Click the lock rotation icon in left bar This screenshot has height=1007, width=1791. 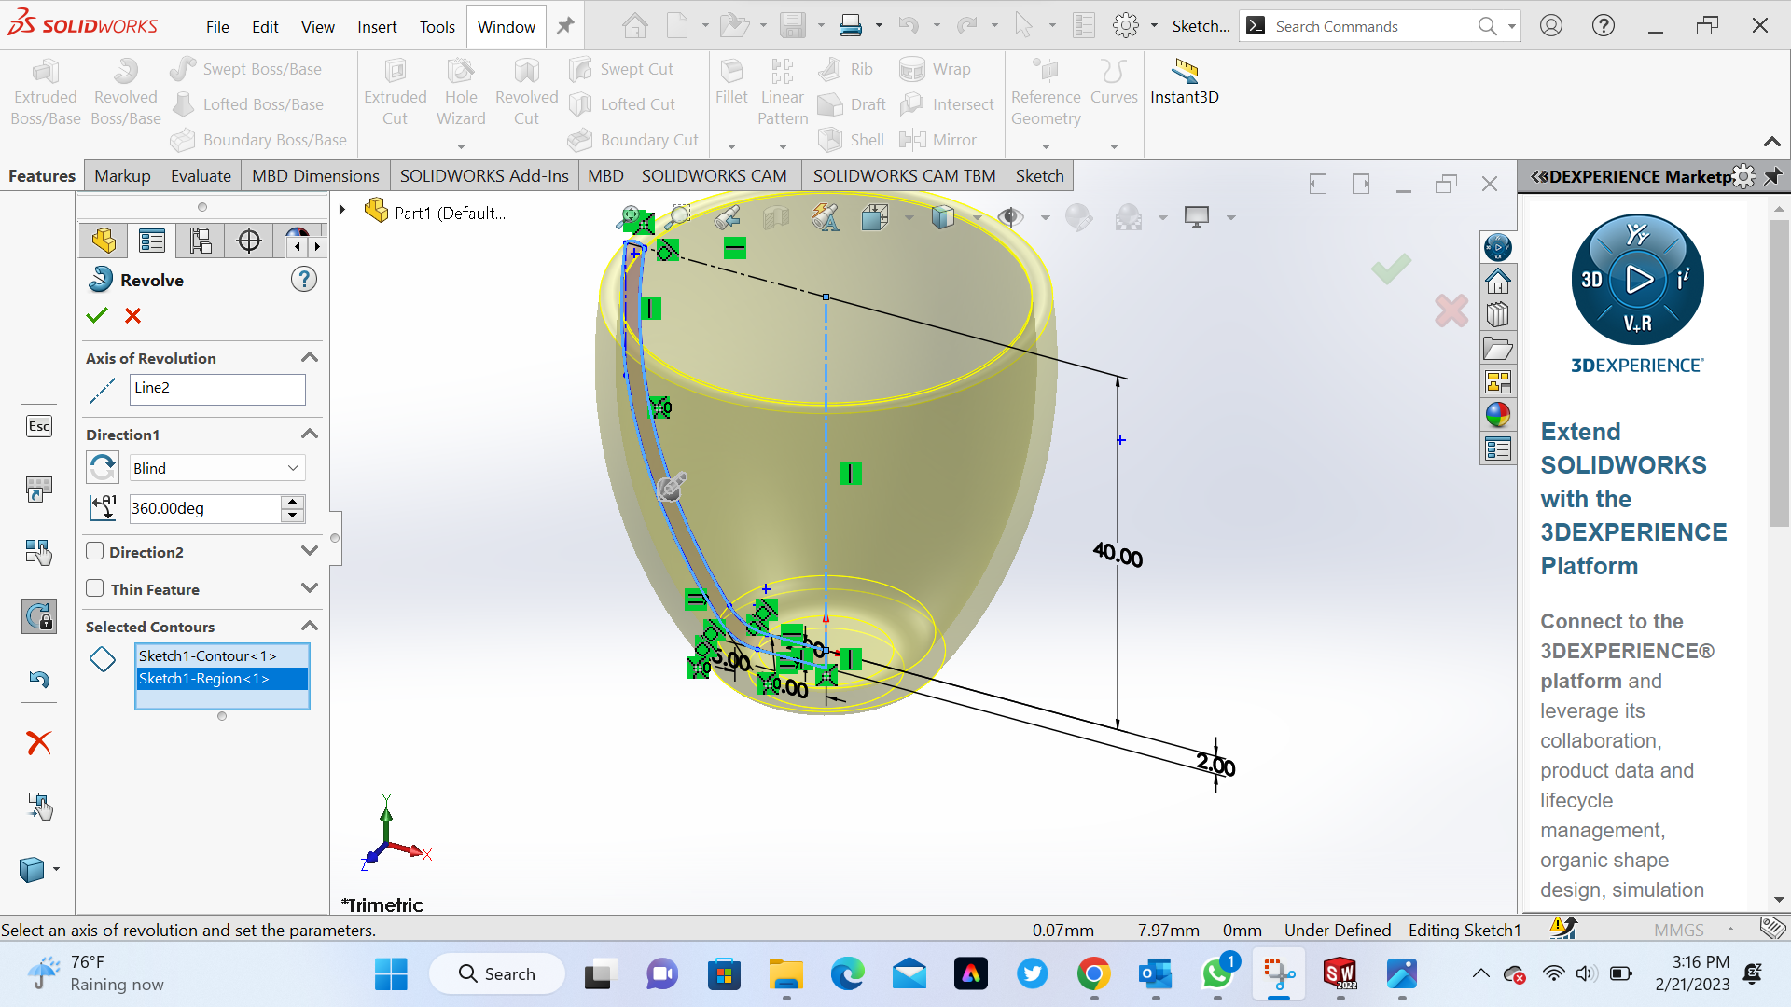[38, 616]
